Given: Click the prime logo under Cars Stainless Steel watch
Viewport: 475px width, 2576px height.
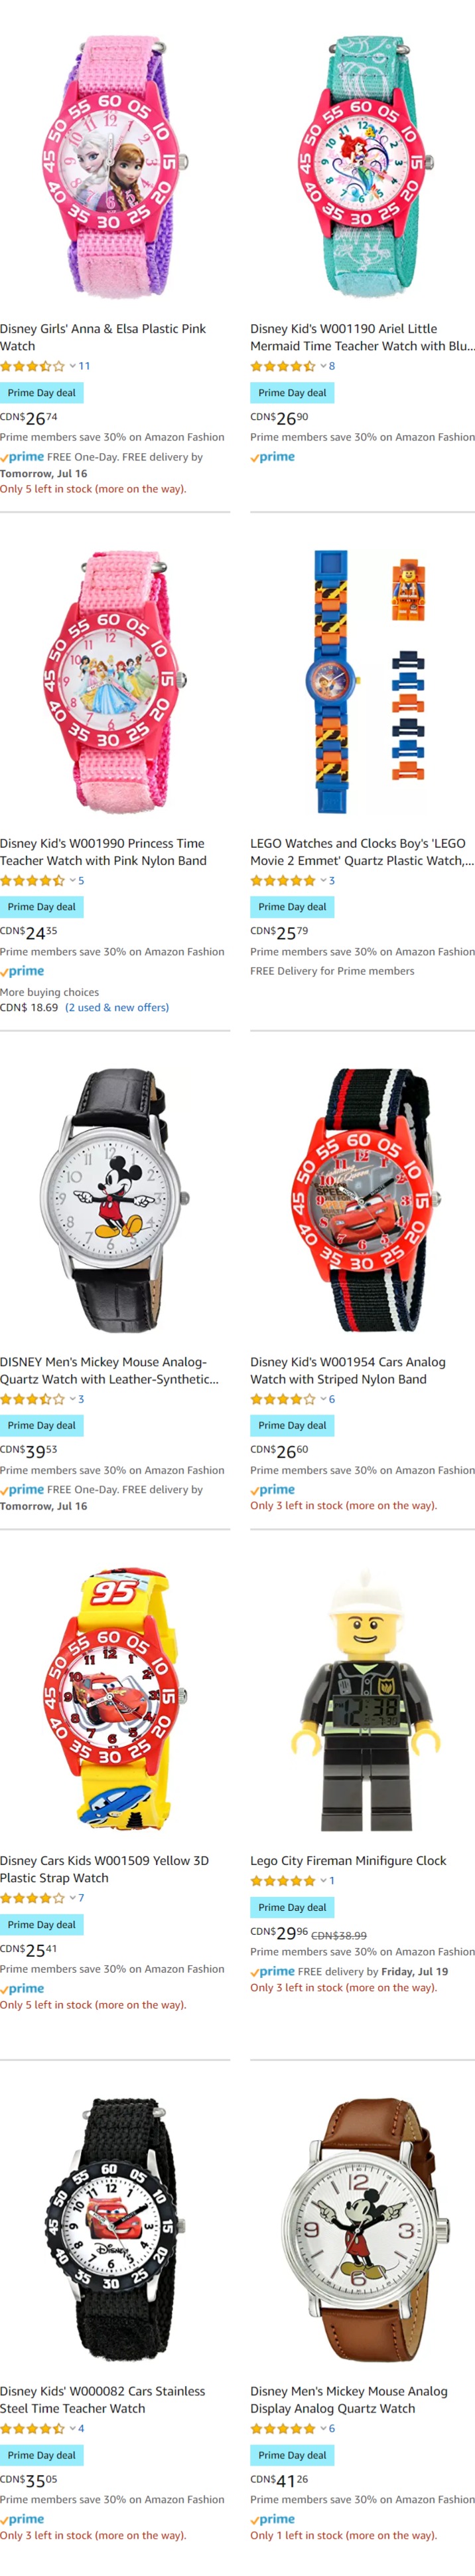Looking at the screenshot, I should click(x=22, y=2519).
